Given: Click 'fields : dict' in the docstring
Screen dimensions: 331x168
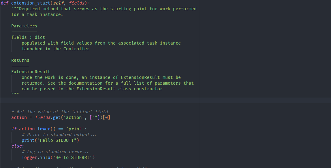Looking at the screenshot, I should click(28, 37).
